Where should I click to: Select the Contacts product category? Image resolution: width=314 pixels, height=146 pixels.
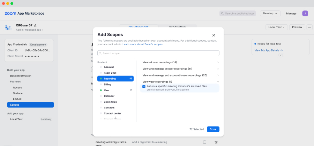[x=115, y=107]
